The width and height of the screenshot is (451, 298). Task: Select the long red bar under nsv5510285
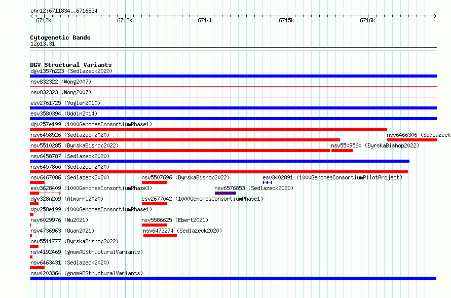click(x=180, y=151)
